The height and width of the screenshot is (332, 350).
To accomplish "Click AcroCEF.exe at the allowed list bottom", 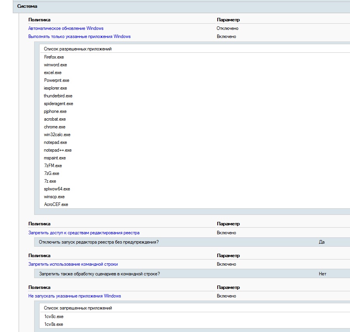I will click(56, 204).
